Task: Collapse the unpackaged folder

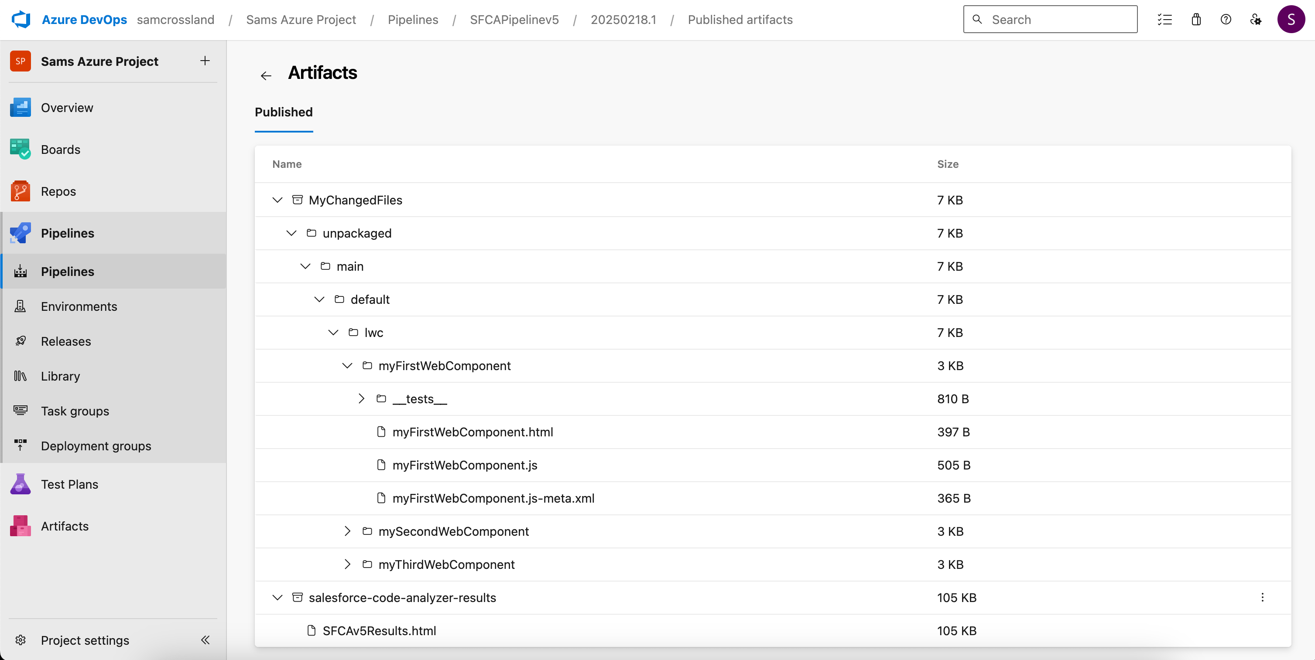Action: point(291,233)
